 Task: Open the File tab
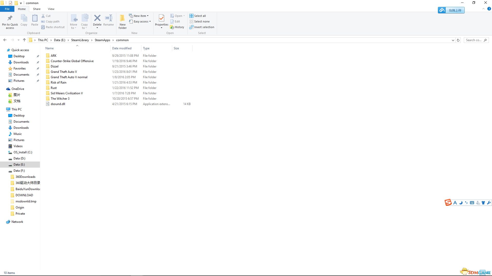[7, 9]
